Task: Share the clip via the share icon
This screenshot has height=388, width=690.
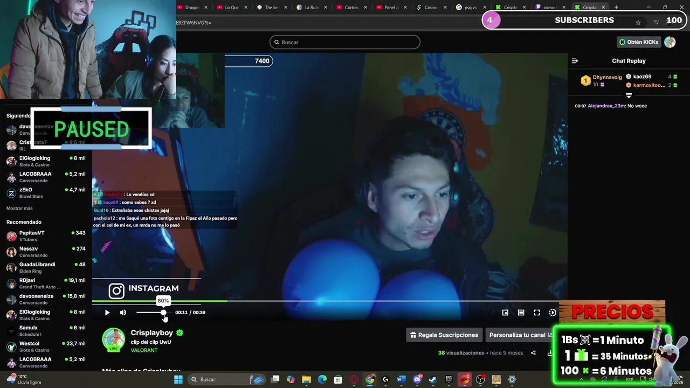Action: 533,353
